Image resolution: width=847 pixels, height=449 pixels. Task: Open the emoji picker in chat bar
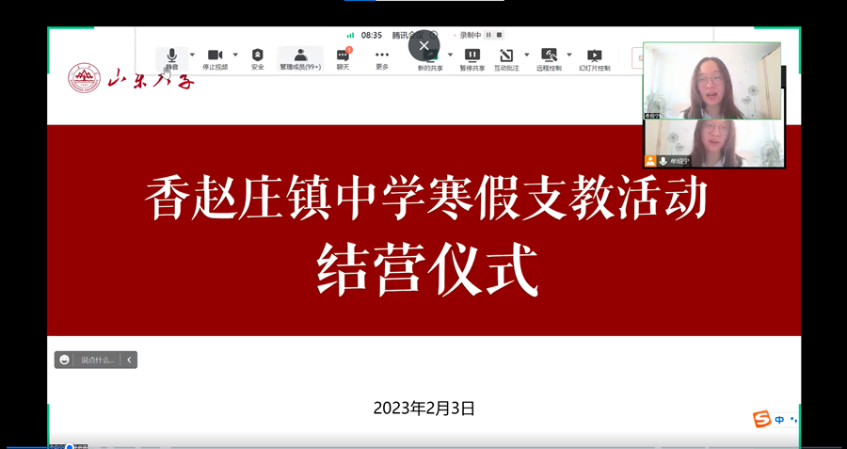(64, 360)
